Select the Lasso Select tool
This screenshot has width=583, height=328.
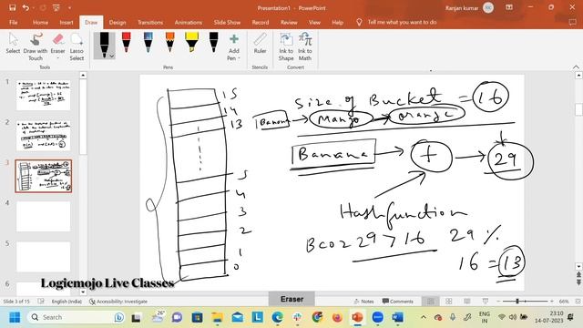pyautogui.click(x=77, y=46)
